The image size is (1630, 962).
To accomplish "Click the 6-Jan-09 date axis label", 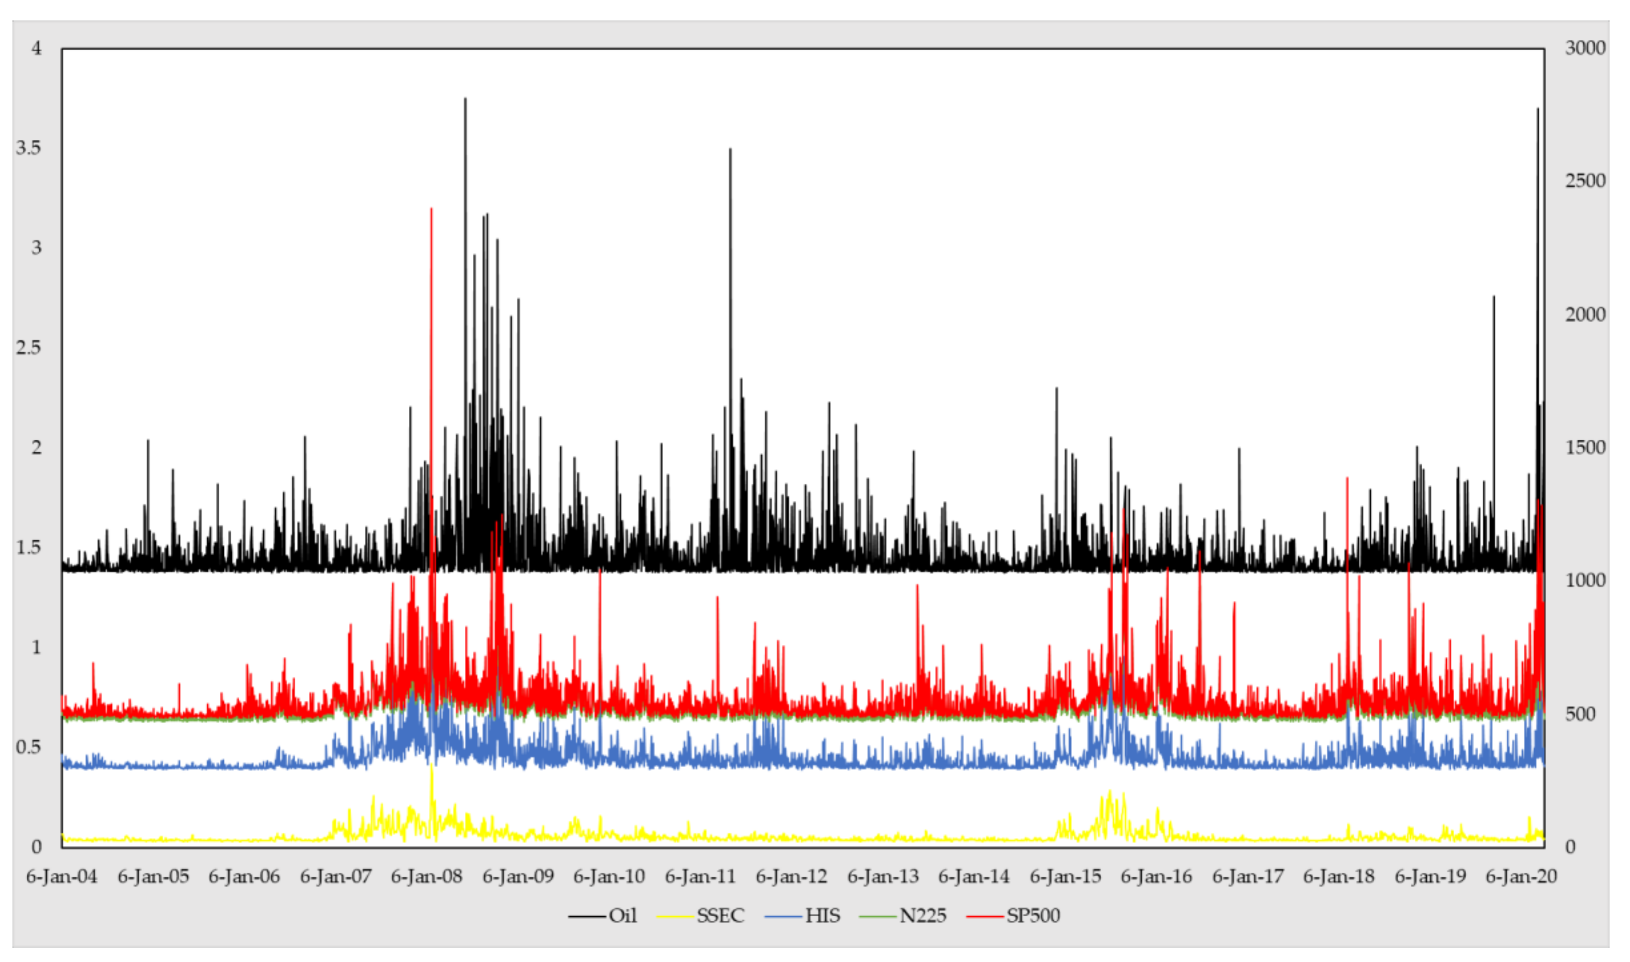I will [518, 876].
